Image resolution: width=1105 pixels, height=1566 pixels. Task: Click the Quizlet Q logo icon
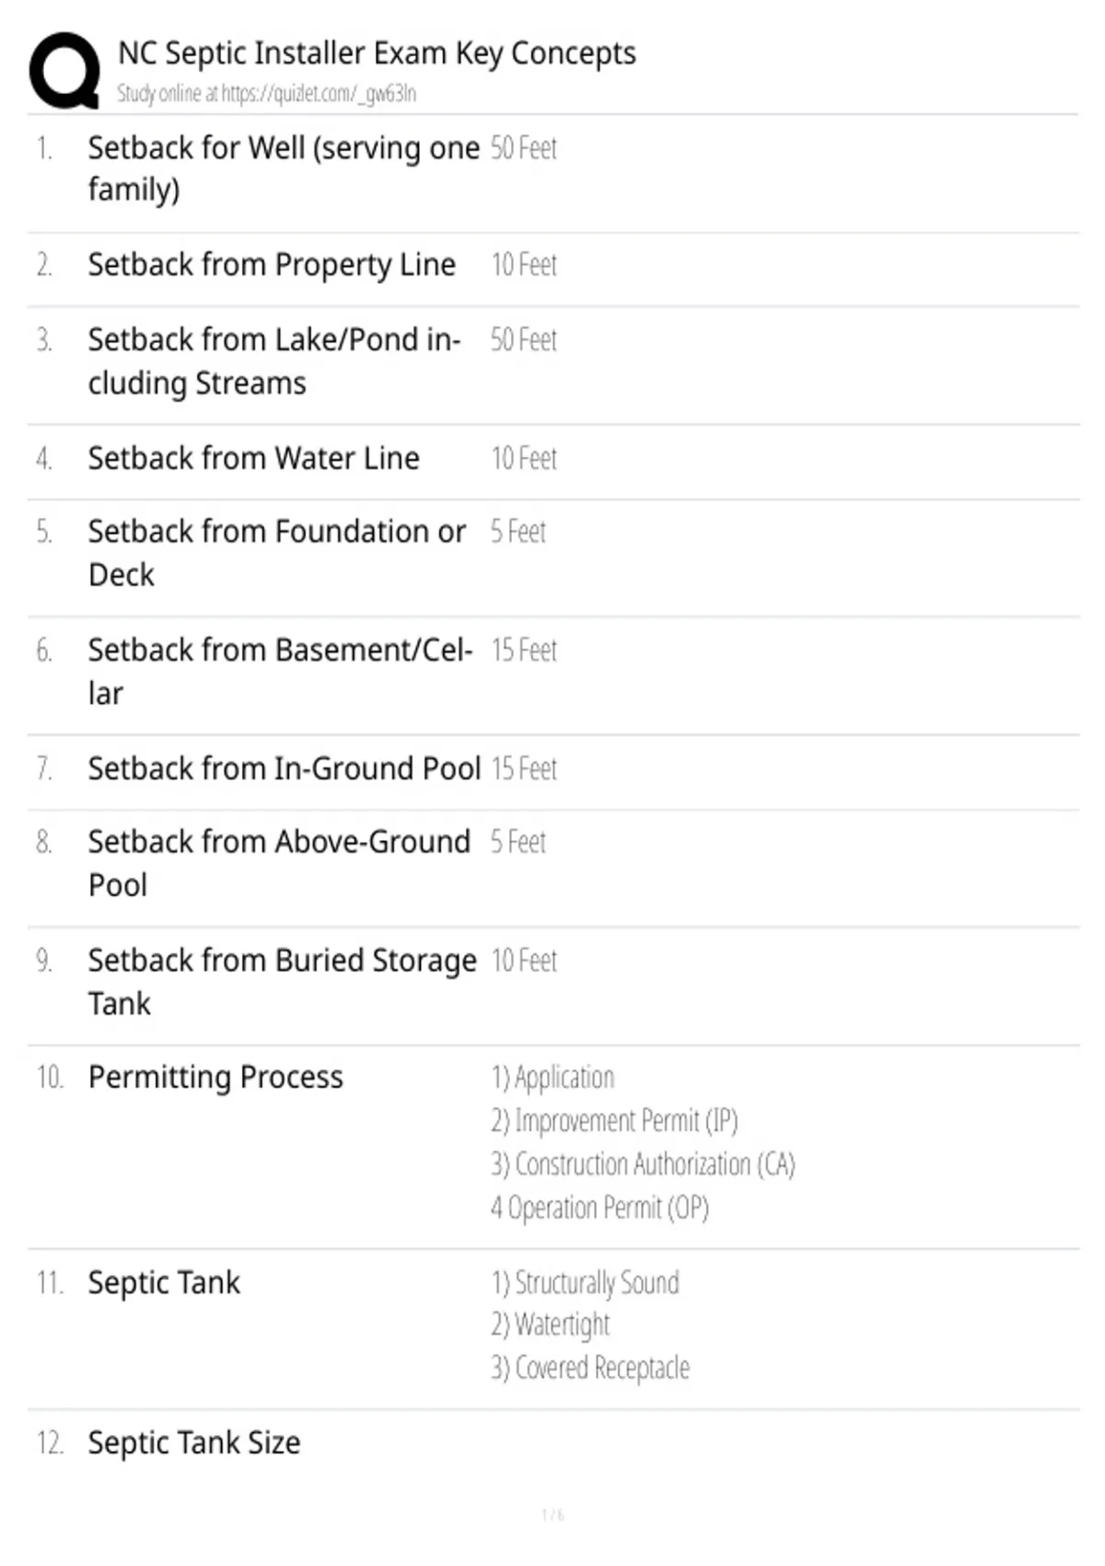pos(64,71)
